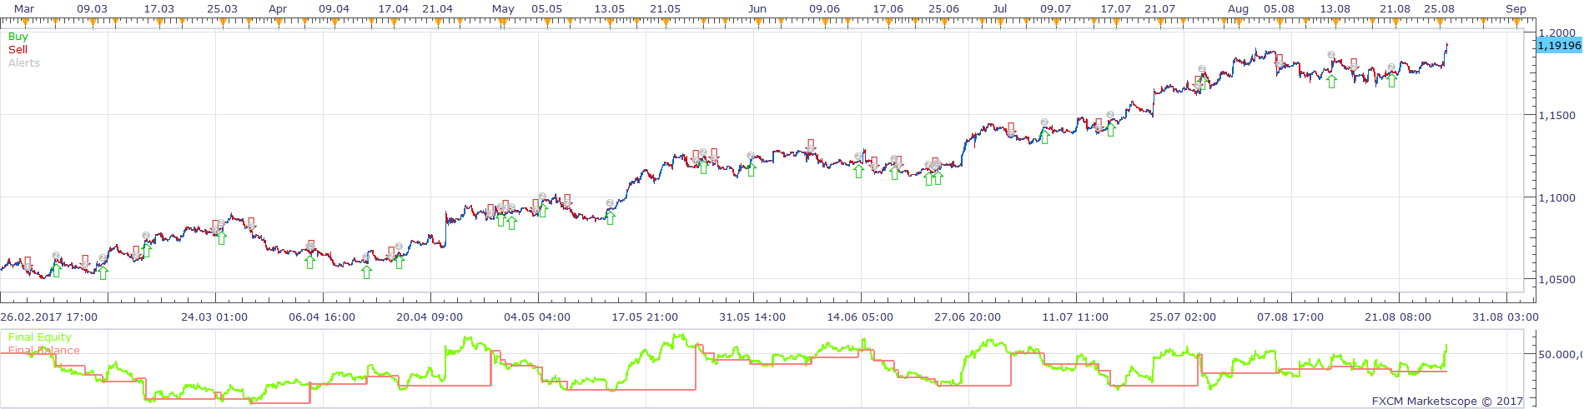Click the 27.06 20:00 timestamp
The width and height of the screenshot is (1584, 409).
pos(968,317)
